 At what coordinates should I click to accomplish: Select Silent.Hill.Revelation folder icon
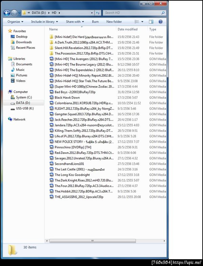51,48
